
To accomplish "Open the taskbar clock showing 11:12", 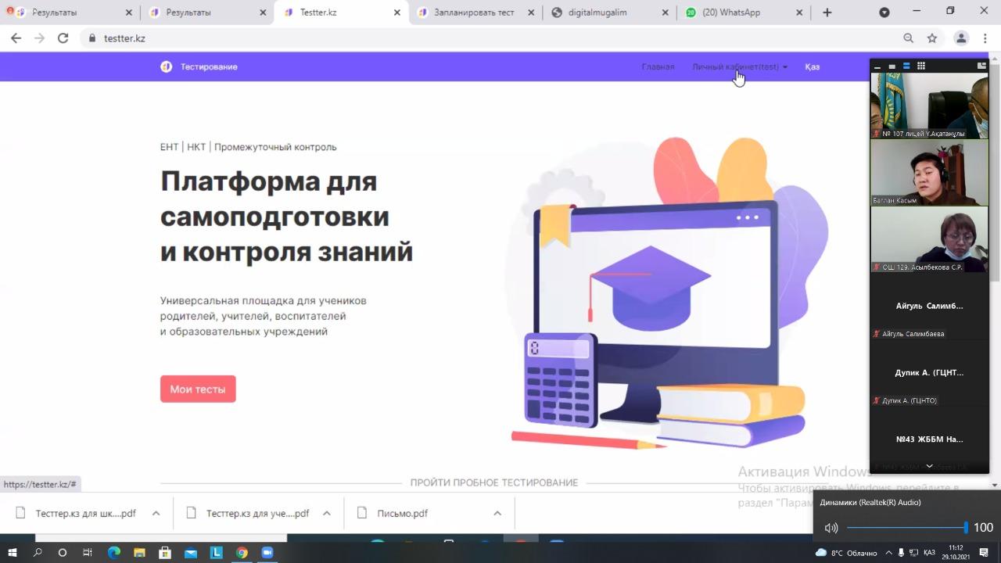I will (956, 552).
